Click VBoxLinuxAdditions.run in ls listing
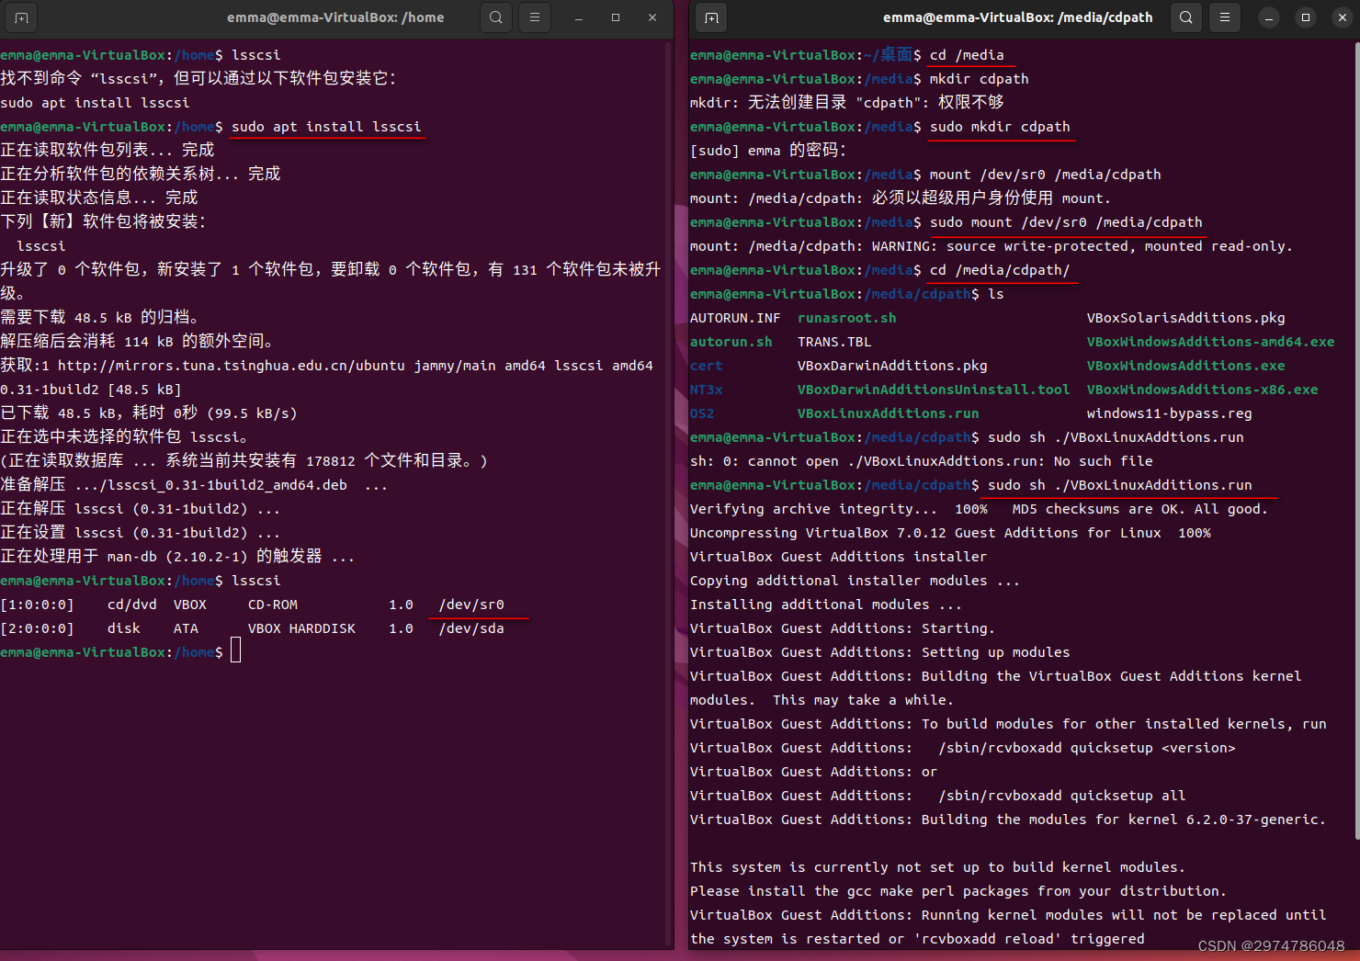This screenshot has width=1360, height=961. click(x=889, y=413)
